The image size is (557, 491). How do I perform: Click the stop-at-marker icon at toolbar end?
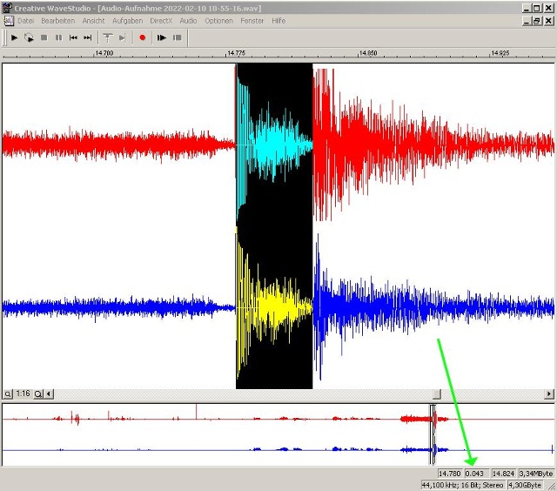pyautogui.click(x=177, y=37)
